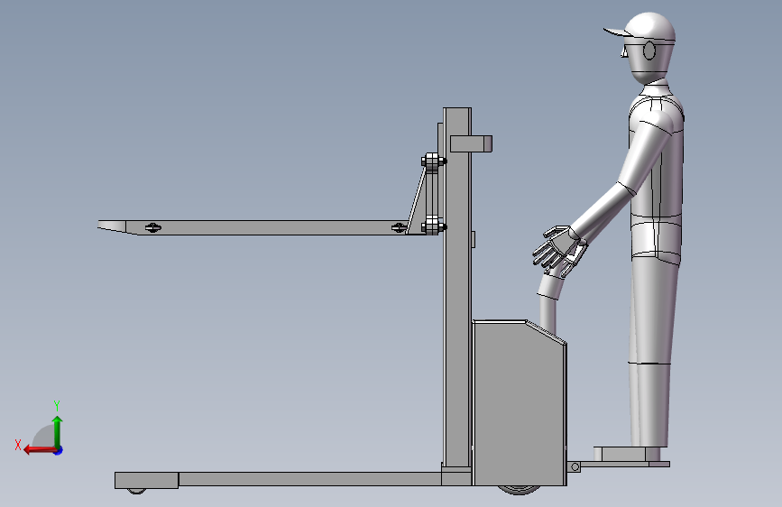Image resolution: width=782 pixels, height=507 pixels.
Task: Select the manikin's cap visor
Action: pos(618,32)
